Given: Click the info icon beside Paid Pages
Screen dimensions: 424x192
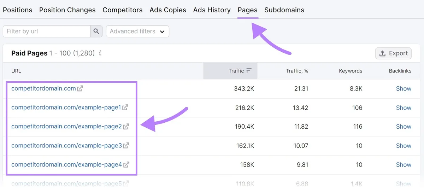Looking at the screenshot, I should (100, 53).
